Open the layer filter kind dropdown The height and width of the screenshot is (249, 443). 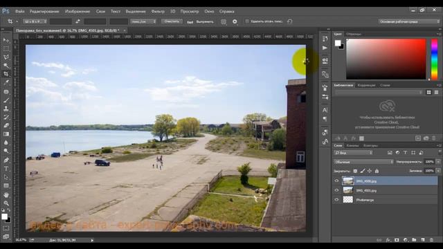[353, 152]
